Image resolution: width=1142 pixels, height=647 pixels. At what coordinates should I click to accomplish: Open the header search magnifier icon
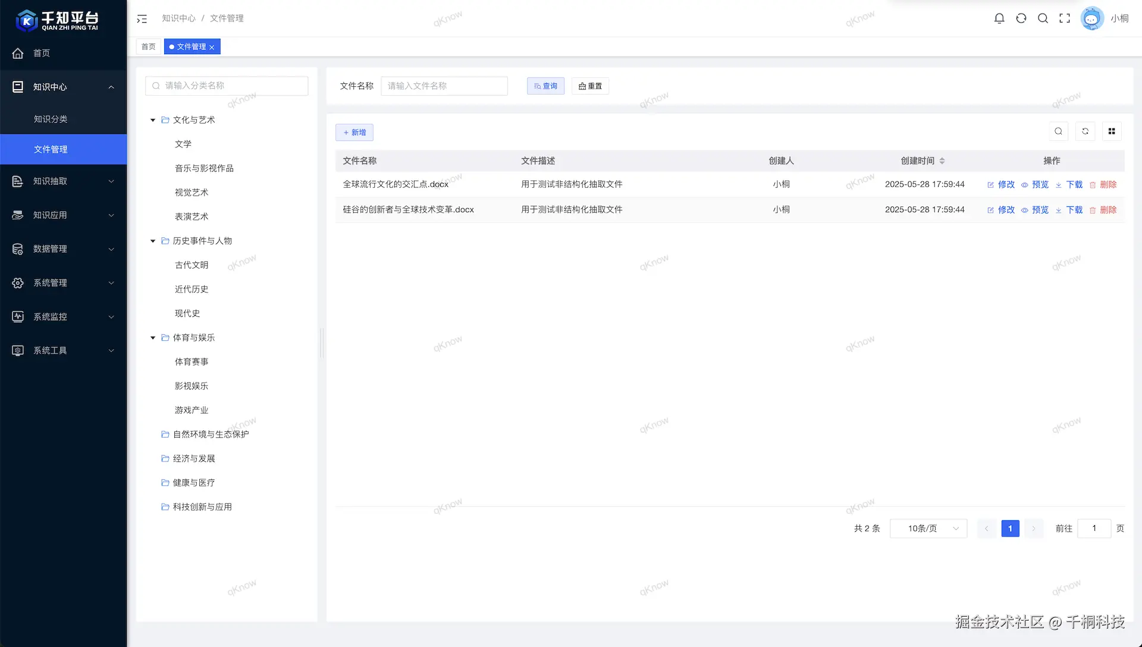click(x=1043, y=18)
